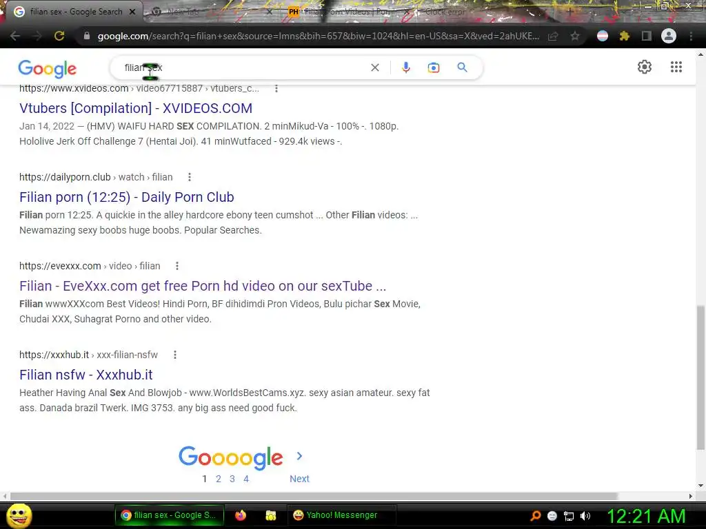
Task: Open options for the dailyporn.club result
Action: [x=190, y=177]
